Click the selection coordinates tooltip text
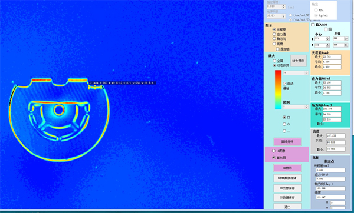 [122, 83]
